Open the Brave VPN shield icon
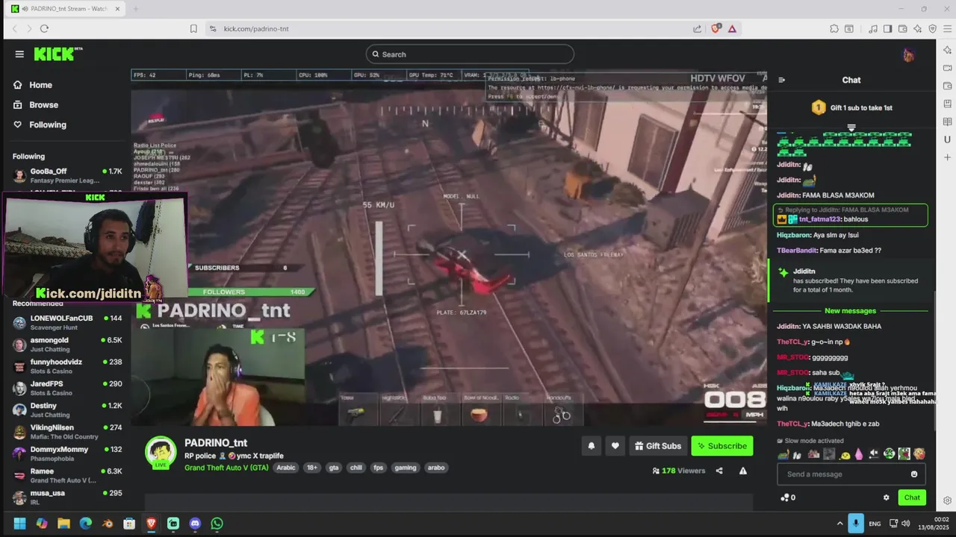956x537 pixels. click(x=932, y=28)
